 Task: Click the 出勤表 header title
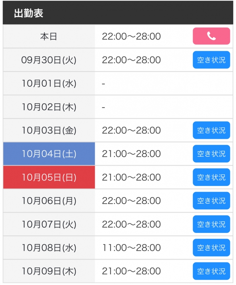(x=28, y=14)
